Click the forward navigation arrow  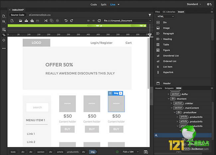93,21
